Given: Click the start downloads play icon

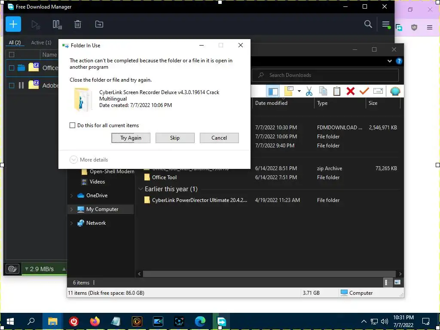Looking at the screenshot, I should [35, 24].
